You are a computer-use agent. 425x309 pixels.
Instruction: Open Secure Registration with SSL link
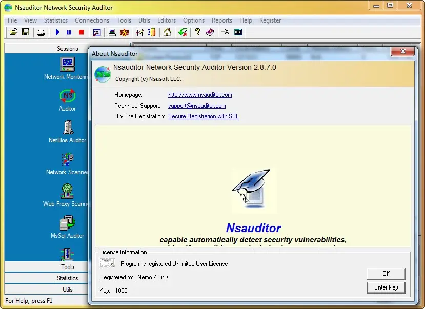click(x=204, y=116)
